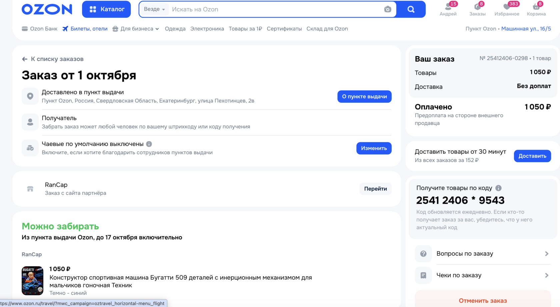Open the Bugatti constructor product thumbnail
The width and height of the screenshot is (560, 307).
(32, 280)
